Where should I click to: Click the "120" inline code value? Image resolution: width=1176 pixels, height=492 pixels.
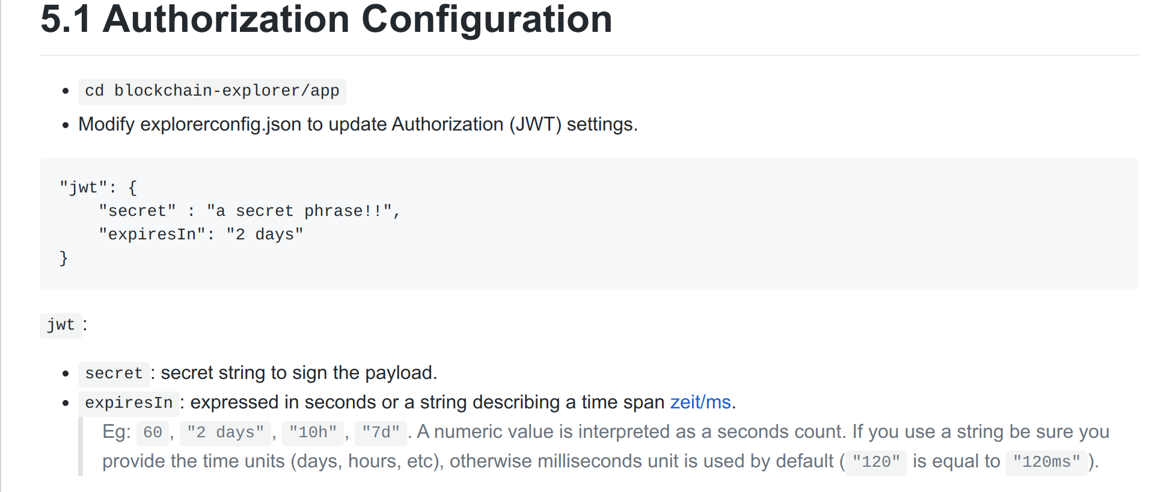876,462
